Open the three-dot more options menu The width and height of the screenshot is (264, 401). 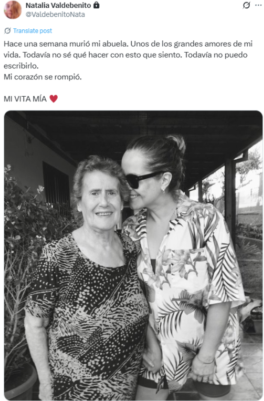258,5
